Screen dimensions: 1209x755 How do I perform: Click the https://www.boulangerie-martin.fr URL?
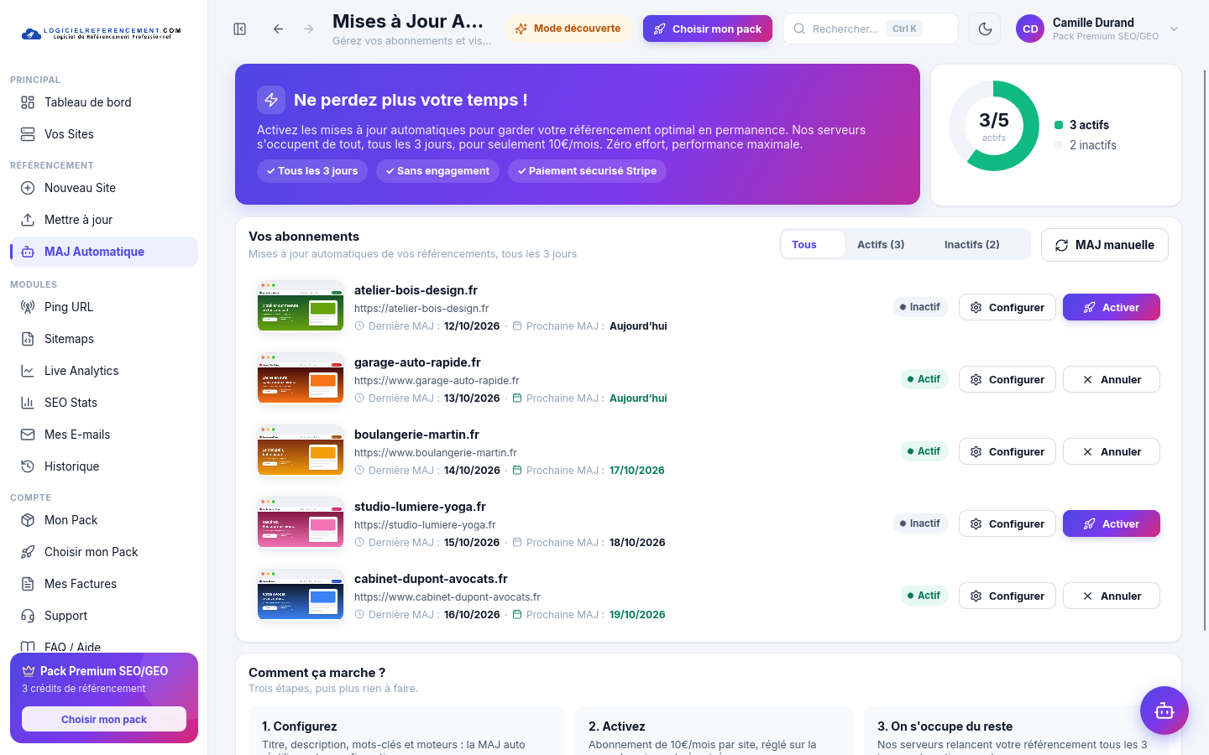(x=436, y=453)
